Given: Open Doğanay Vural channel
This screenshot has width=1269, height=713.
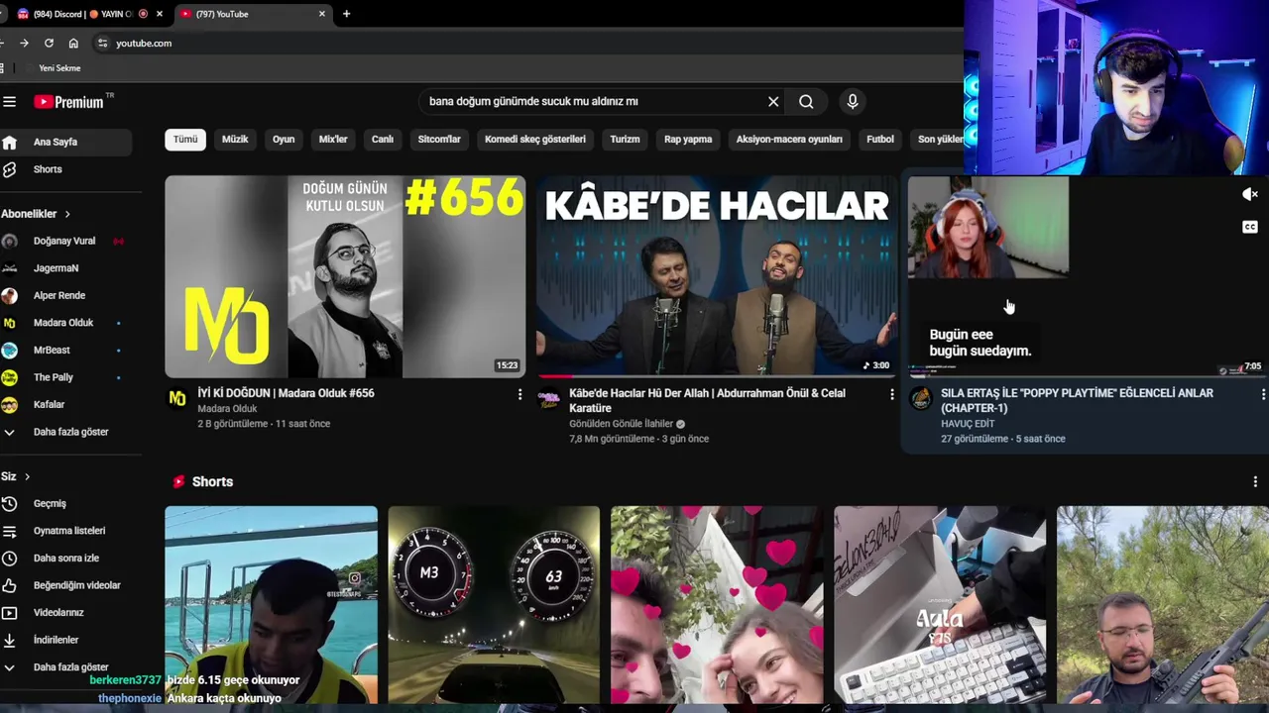Looking at the screenshot, I should tap(65, 241).
